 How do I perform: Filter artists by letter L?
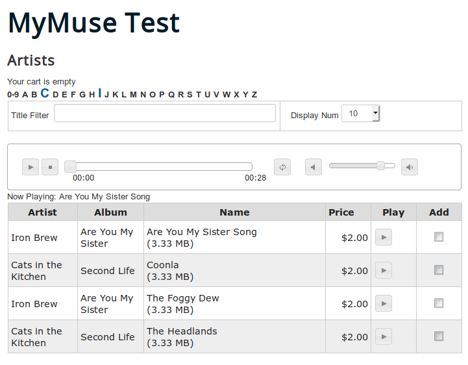click(124, 95)
